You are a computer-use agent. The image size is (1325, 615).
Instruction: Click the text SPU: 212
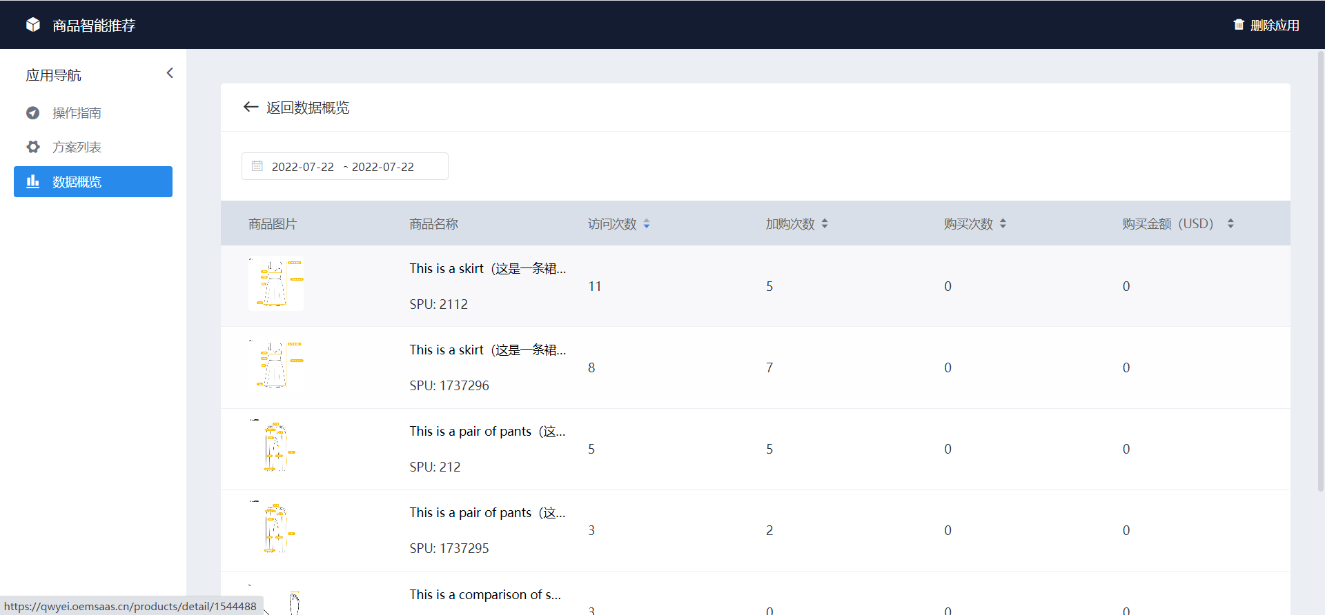click(x=435, y=467)
